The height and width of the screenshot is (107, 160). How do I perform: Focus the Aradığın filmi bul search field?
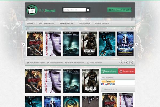point(75,10)
